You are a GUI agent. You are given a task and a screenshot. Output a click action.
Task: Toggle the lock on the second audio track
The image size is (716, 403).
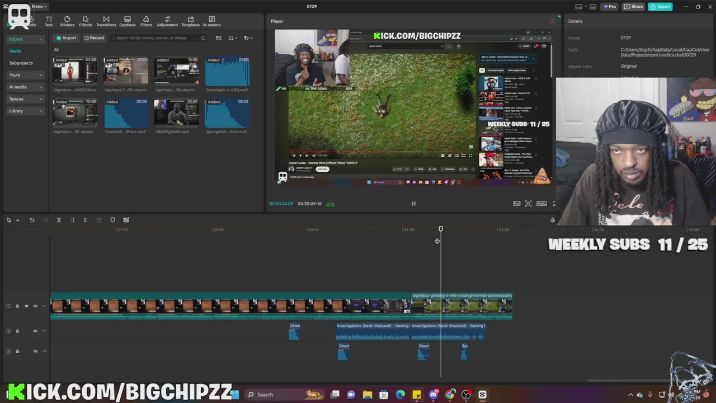click(x=17, y=351)
